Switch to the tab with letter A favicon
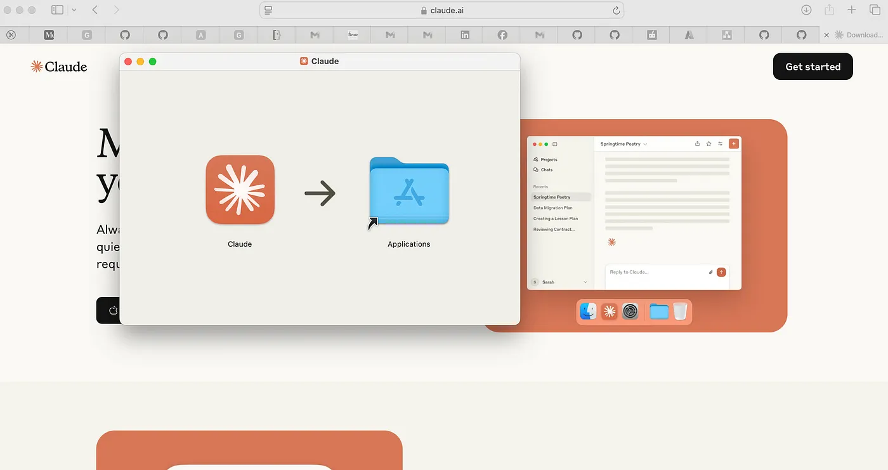Screen dimensions: 888x470 [x=201, y=35]
